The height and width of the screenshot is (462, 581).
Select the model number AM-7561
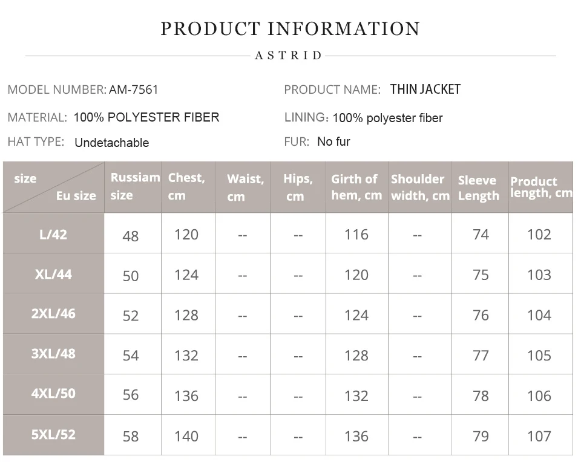point(133,89)
